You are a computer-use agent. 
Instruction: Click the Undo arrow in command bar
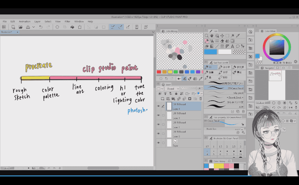(41, 27)
